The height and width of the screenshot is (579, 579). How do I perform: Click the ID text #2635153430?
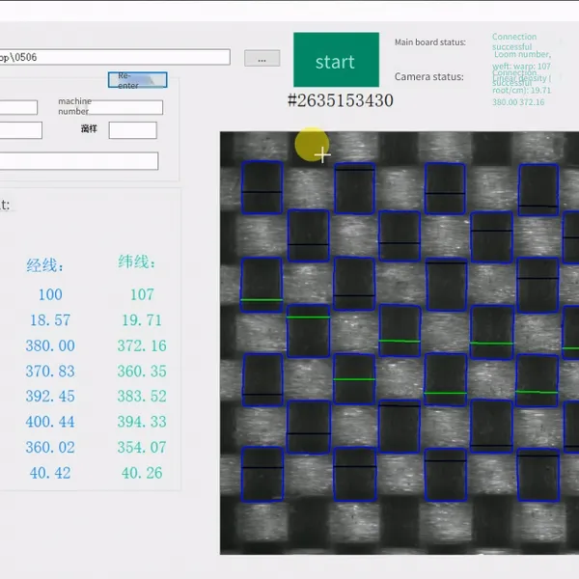[x=341, y=100]
